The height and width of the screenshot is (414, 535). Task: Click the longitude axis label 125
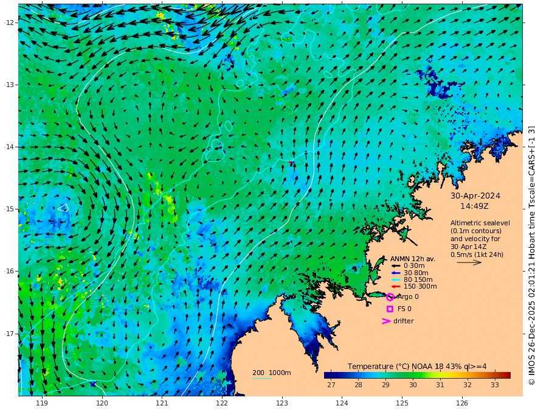402,403
